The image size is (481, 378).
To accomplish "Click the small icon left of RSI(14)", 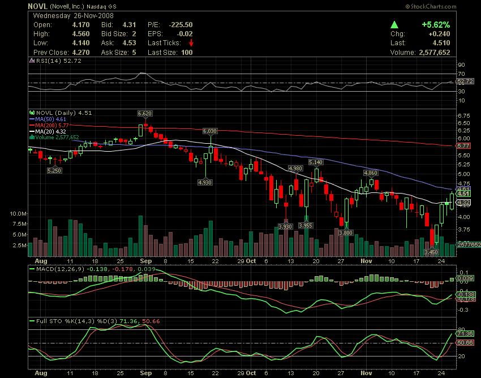I will tap(32, 61).
